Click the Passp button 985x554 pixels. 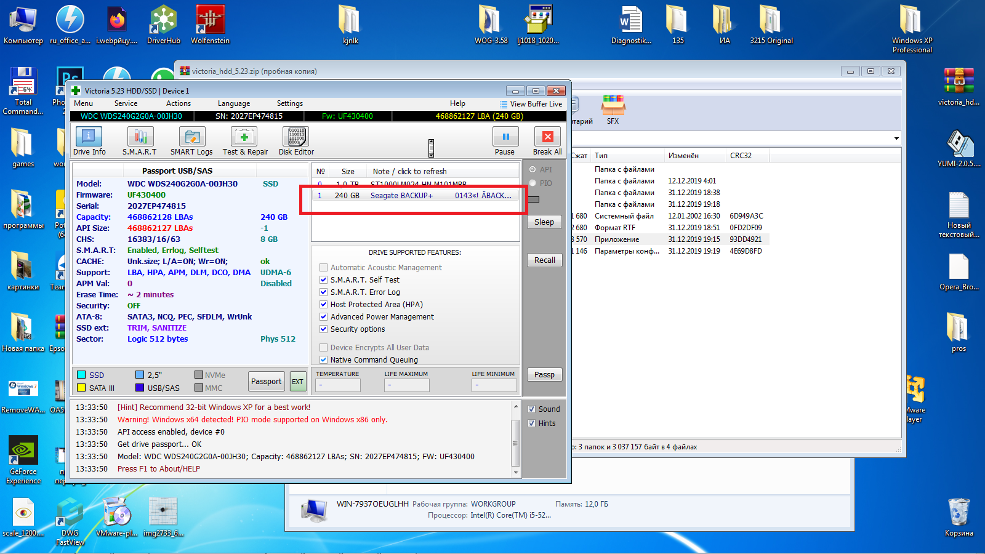click(544, 375)
